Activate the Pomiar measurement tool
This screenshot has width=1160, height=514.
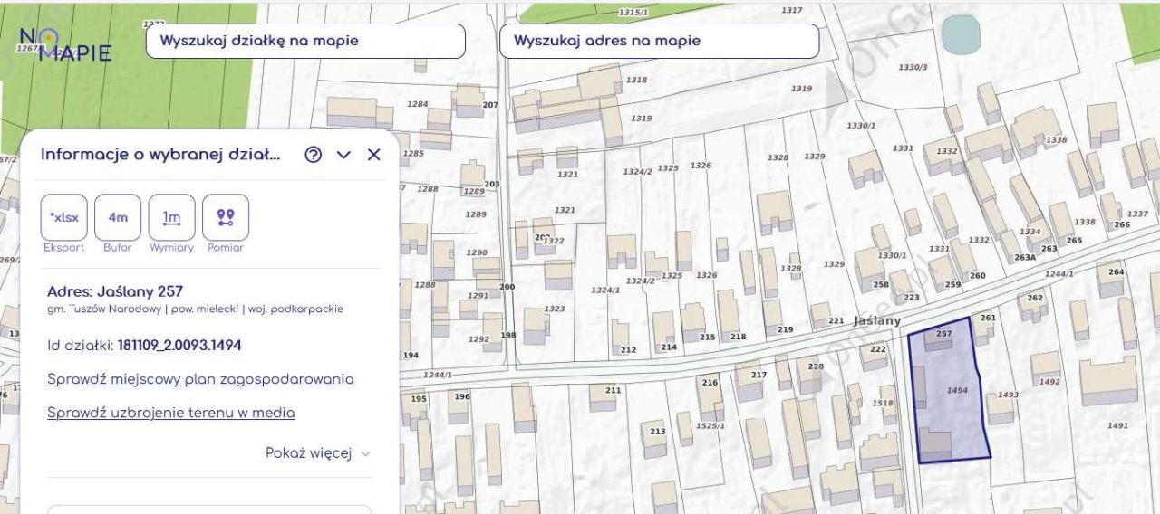click(226, 217)
